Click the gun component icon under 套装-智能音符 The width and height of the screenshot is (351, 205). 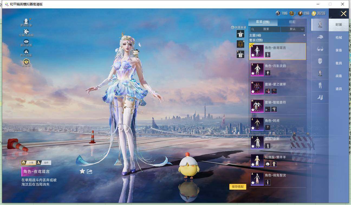[268, 109]
